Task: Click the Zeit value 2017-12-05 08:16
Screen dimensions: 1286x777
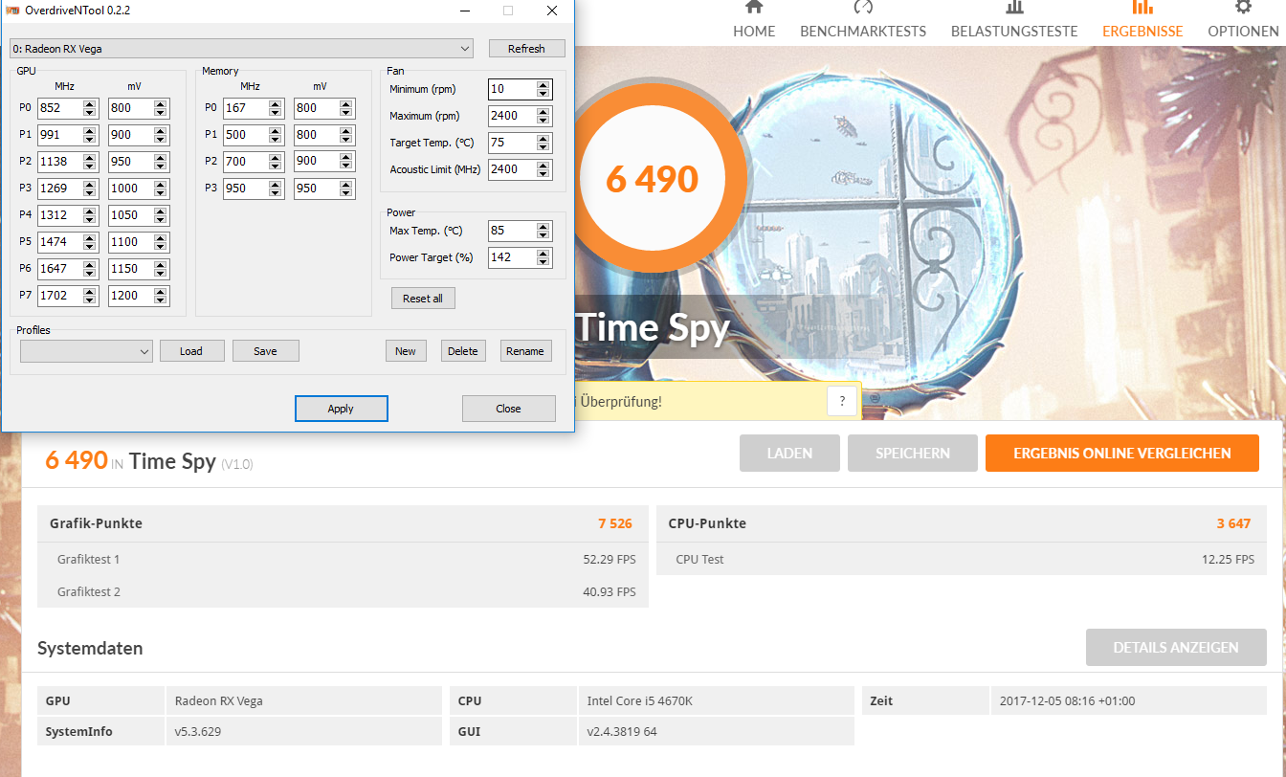Action: tap(1067, 700)
